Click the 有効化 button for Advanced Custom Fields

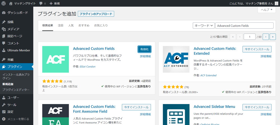[144, 49]
